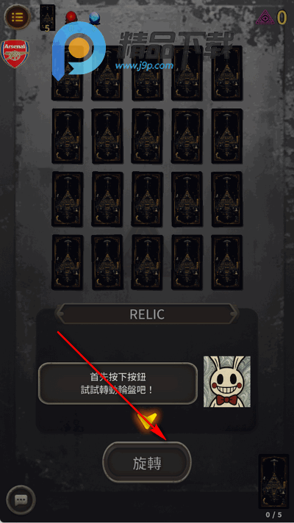Click the RELIC header banner
The image size is (294, 523).
[147, 314]
